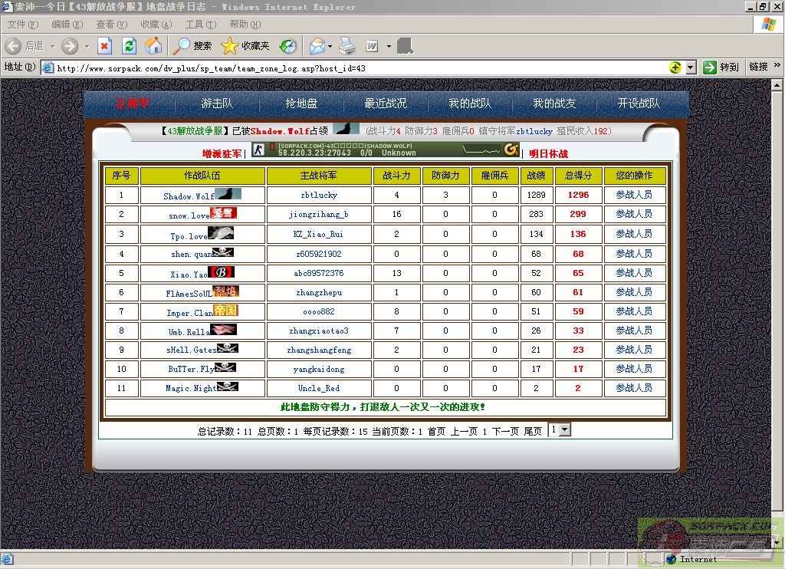Click the 增派驻军 link
Screen dimensions: 785x569
[x=222, y=154]
